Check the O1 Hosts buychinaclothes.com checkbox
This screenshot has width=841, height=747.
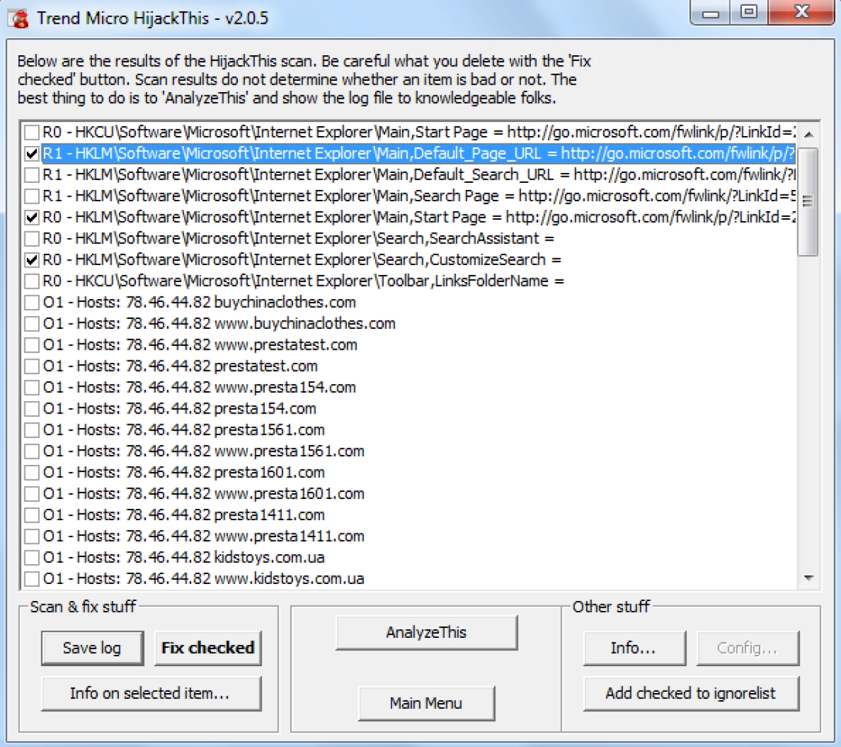coord(32,302)
